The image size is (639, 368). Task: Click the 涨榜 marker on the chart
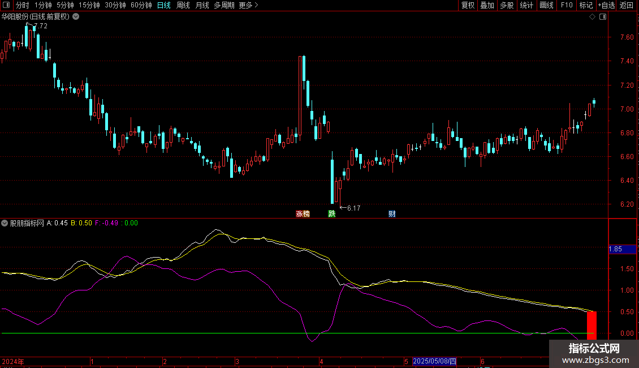pyautogui.click(x=303, y=214)
